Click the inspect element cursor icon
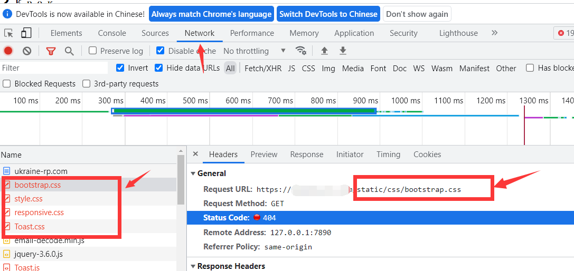The height and width of the screenshot is (271, 574). point(8,33)
